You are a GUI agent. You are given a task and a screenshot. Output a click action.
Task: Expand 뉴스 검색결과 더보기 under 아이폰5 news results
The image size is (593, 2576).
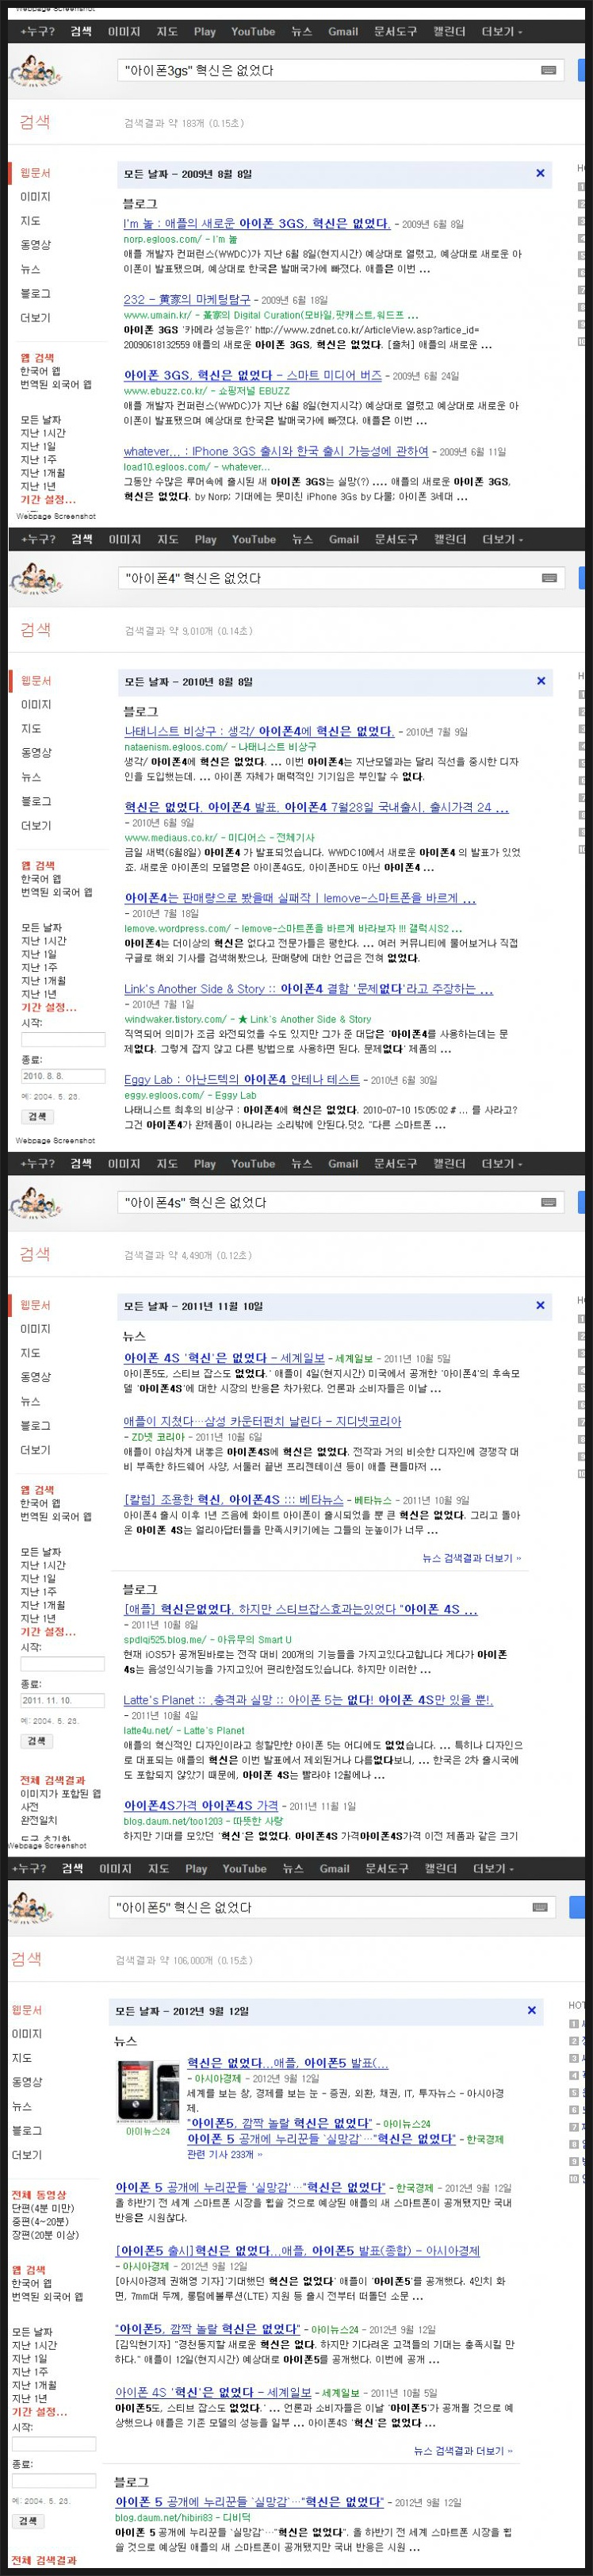(463, 2450)
